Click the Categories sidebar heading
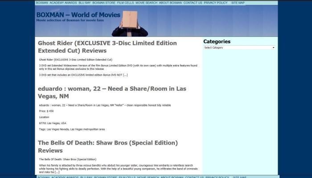 coord(217,41)
